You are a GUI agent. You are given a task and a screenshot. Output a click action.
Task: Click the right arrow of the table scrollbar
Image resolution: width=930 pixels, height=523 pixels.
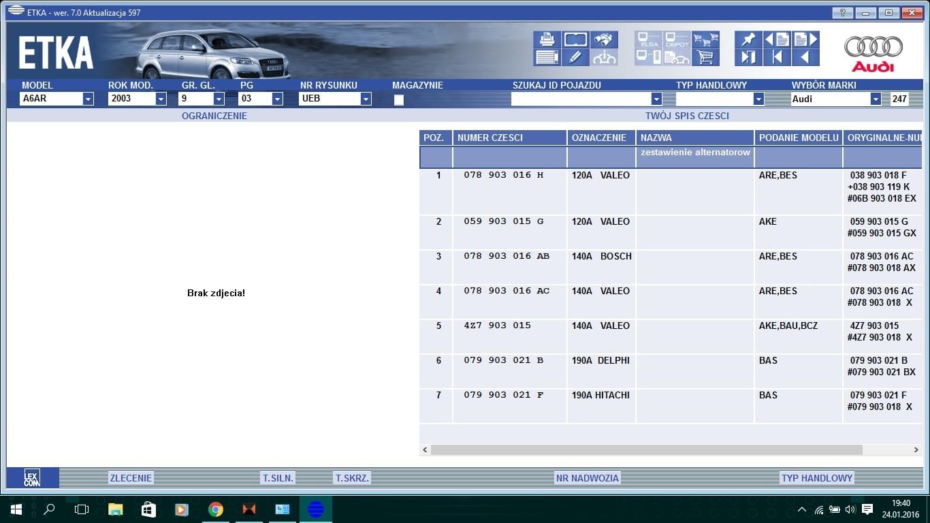coord(917,450)
